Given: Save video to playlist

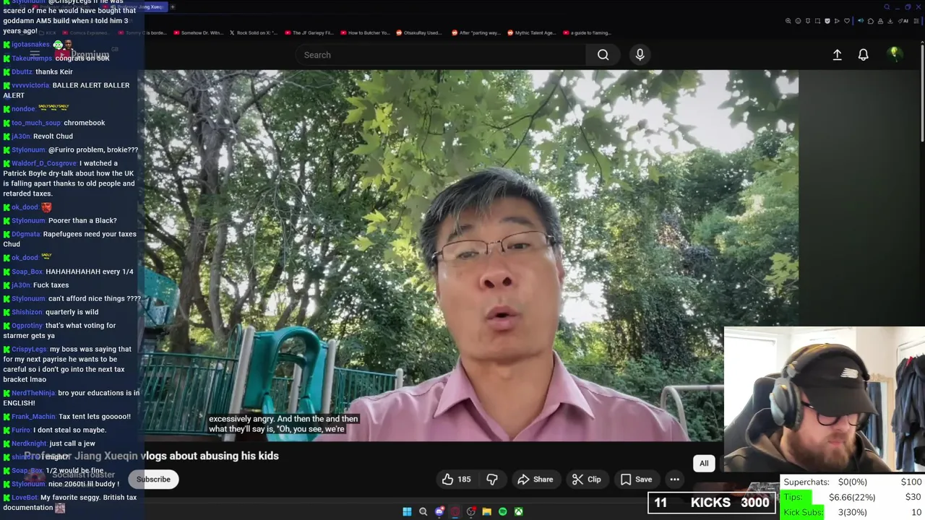Looking at the screenshot, I should click(x=636, y=479).
